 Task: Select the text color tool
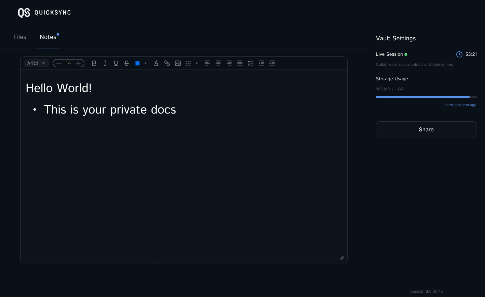(156, 63)
